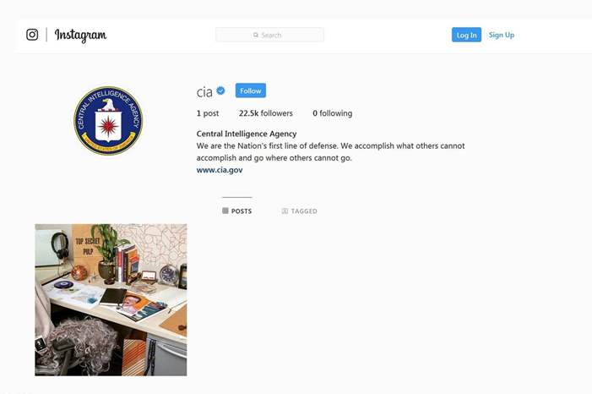This screenshot has width=592, height=394.
Task: Focus the Search input field
Action: 269,35
